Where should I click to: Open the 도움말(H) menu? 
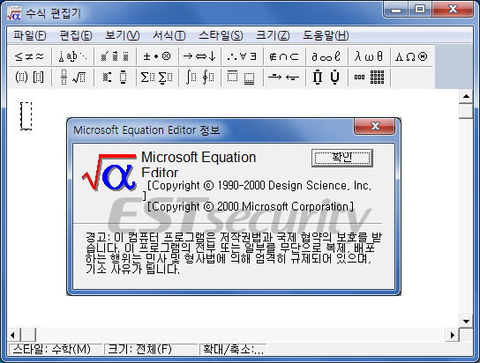[x=326, y=35]
